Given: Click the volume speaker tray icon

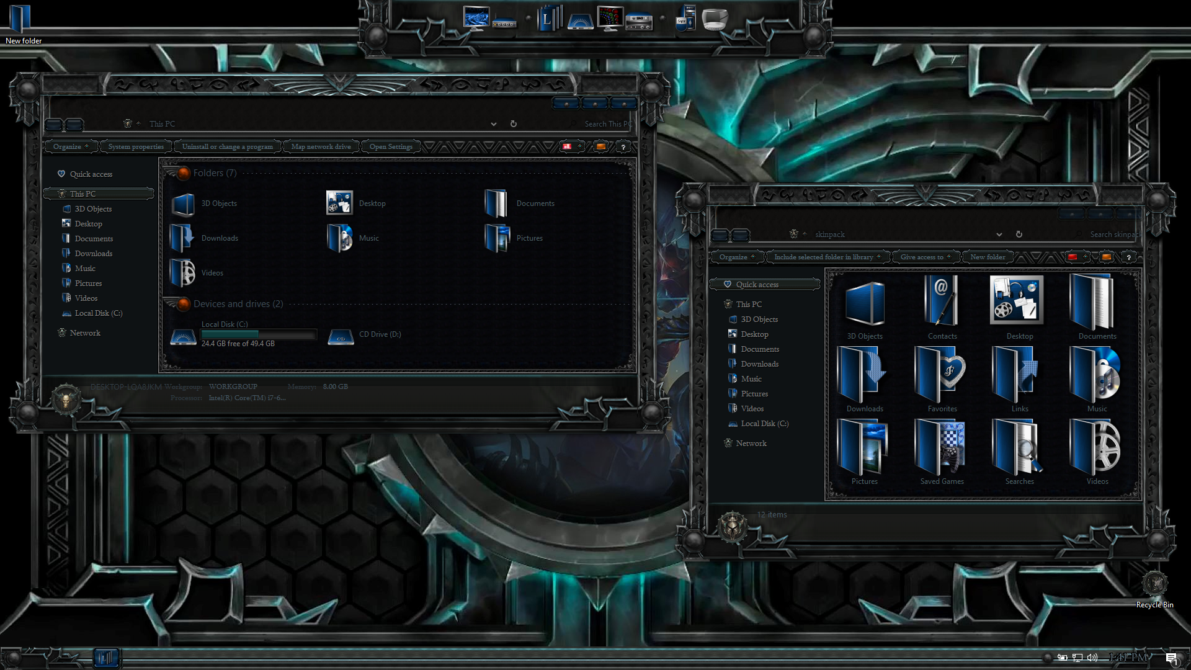Looking at the screenshot, I should [x=1092, y=658].
